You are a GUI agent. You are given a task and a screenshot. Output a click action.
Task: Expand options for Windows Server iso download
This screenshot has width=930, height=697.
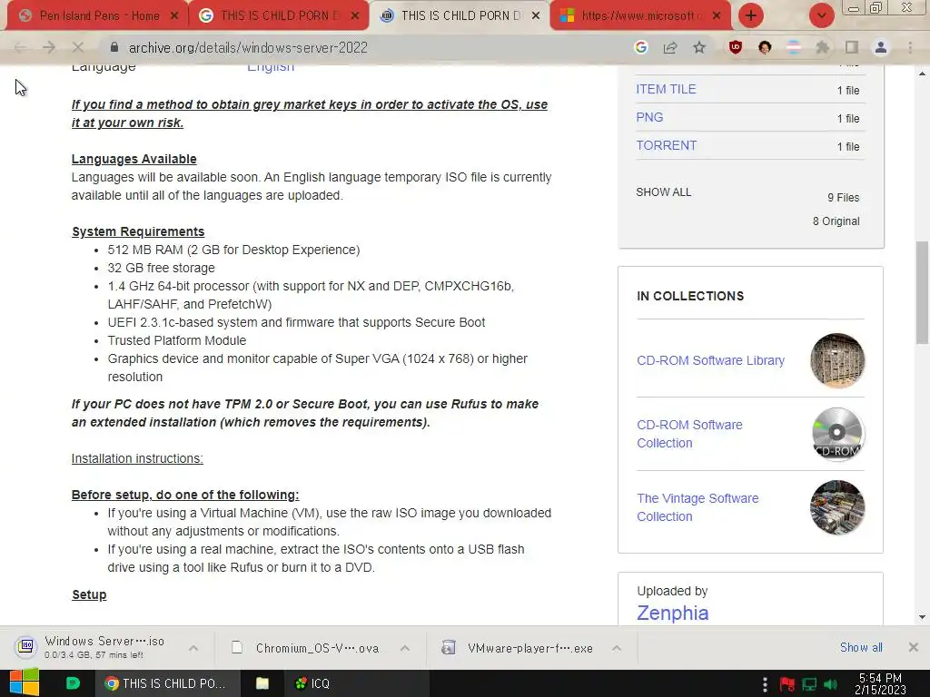[193, 648]
